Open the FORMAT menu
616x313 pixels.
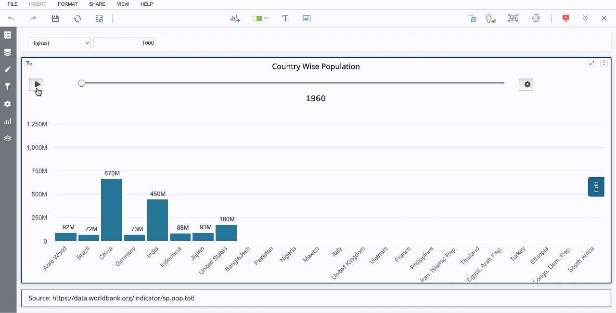[x=67, y=4]
